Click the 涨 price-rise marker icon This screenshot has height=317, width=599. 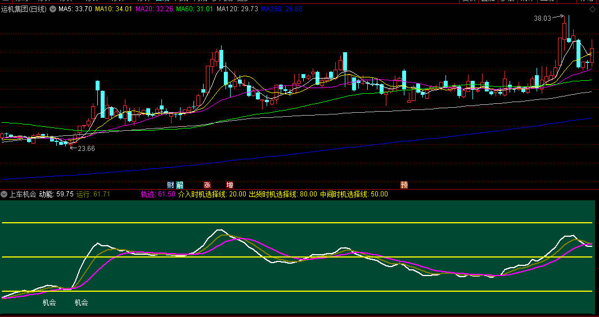tap(207, 185)
